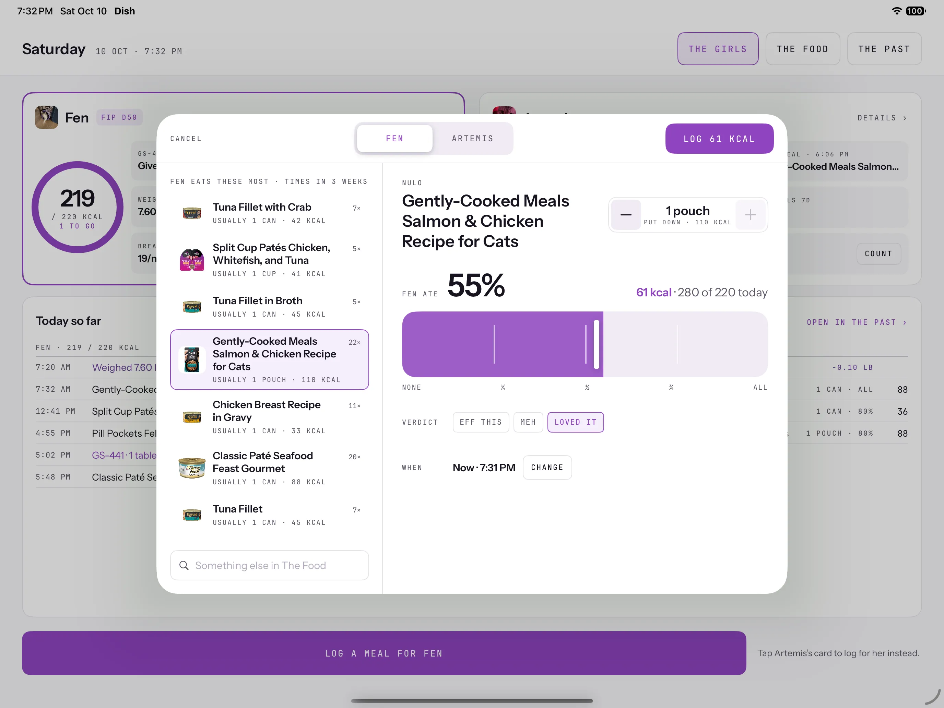944x708 pixels.
Task: Switch to THE PAST tab
Action: [x=884, y=49]
